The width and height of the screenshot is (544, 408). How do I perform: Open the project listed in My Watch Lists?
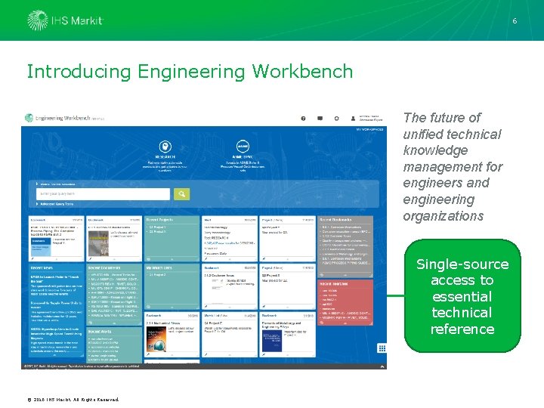pyautogui.click(x=157, y=275)
